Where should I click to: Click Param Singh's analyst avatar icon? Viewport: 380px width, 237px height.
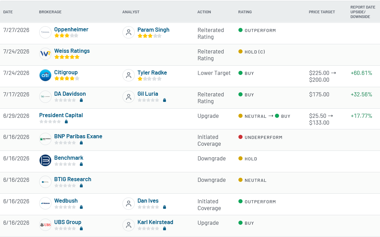point(129,32)
